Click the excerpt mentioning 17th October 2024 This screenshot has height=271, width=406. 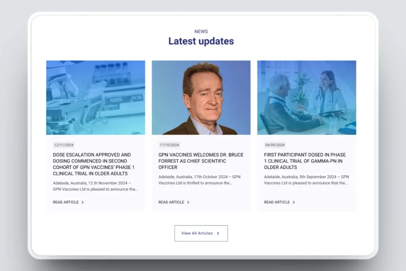[x=199, y=180]
